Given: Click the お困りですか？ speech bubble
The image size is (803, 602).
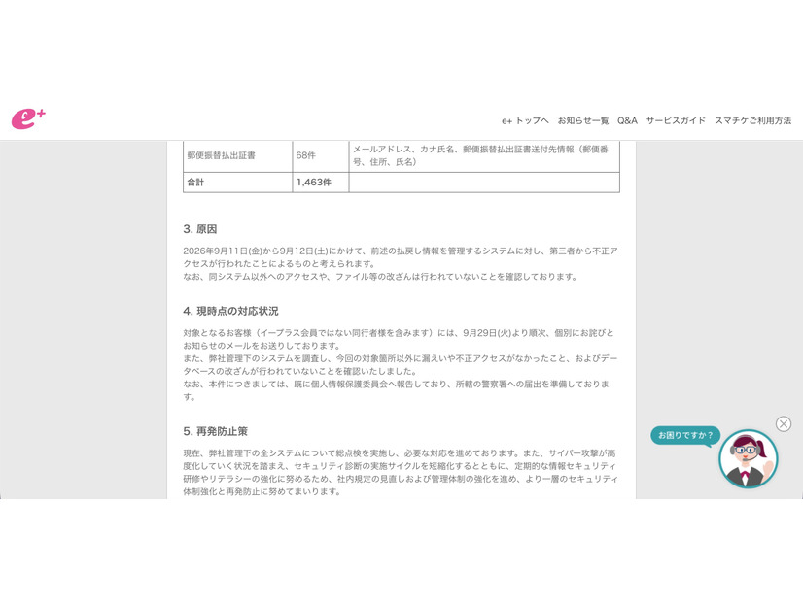Looking at the screenshot, I should pyautogui.click(x=685, y=435).
